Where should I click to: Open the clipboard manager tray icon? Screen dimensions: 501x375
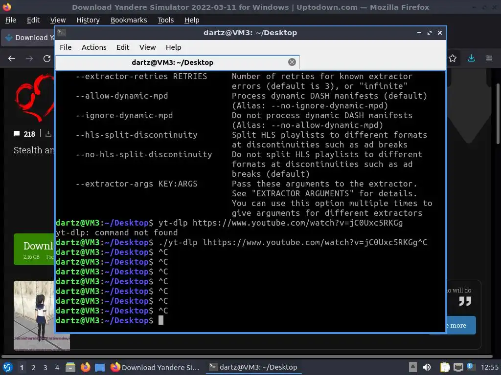pyautogui.click(x=445, y=367)
